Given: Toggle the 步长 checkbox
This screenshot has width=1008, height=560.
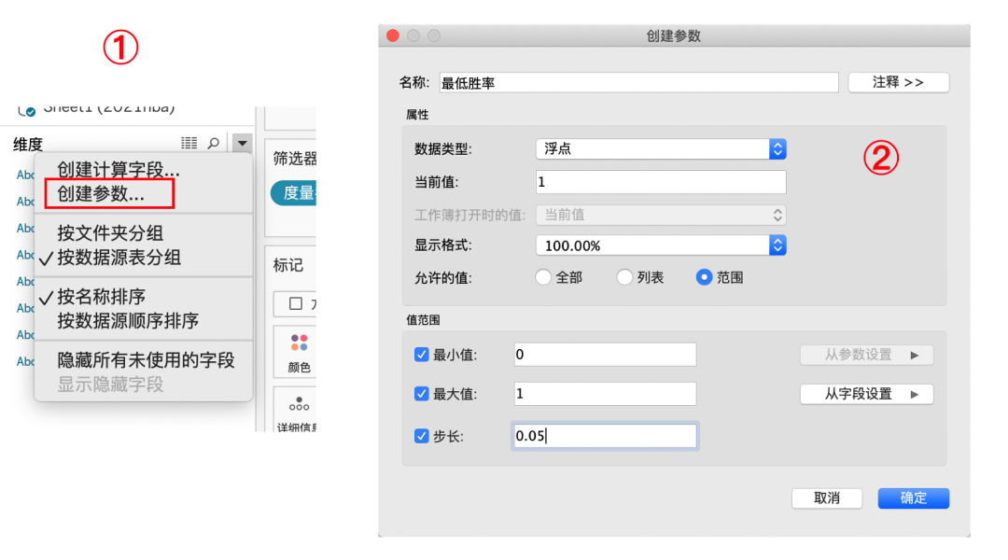Looking at the screenshot, I should (422, 436).
